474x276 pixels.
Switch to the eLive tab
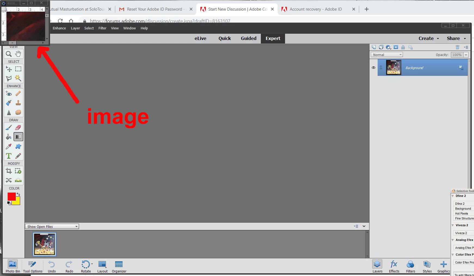(200, 38)
